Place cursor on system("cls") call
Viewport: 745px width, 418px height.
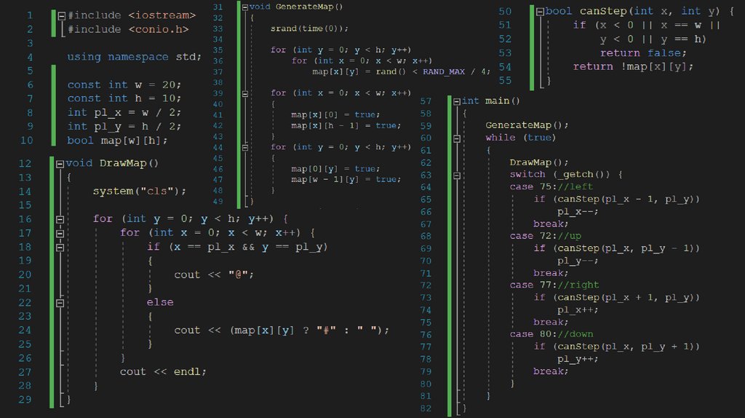139,192
